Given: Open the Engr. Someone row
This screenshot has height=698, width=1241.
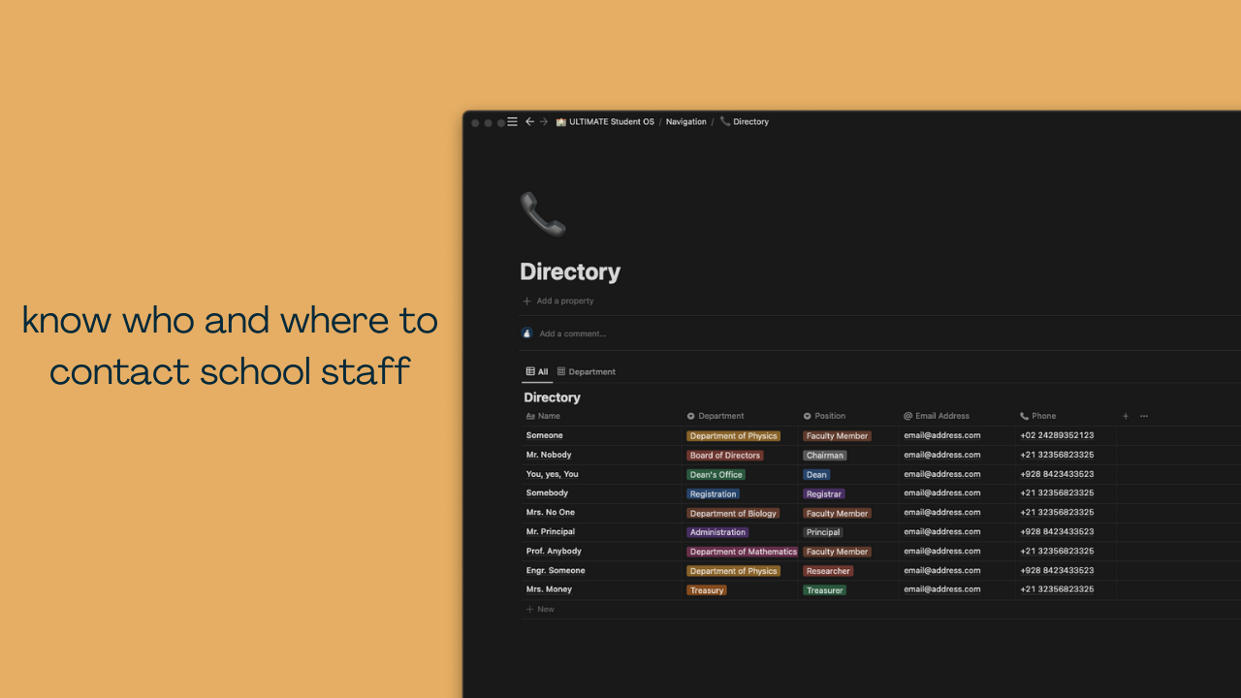Looking at the screenshot, I should click(x=556, y=571).
